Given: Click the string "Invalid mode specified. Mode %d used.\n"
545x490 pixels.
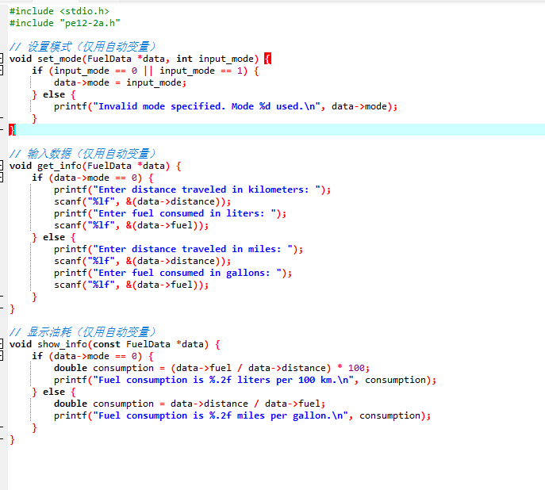Looking at the screenshot, I should 206,106.
